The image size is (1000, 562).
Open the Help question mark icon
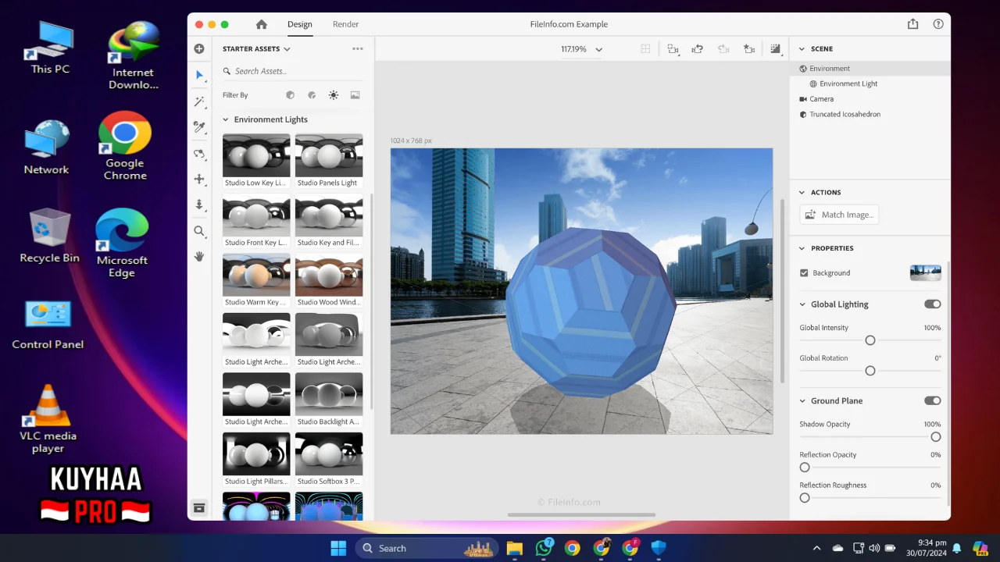pos(937,24)
